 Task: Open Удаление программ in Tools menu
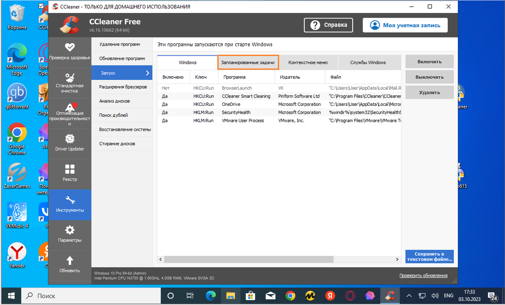(x=122, y=44)
